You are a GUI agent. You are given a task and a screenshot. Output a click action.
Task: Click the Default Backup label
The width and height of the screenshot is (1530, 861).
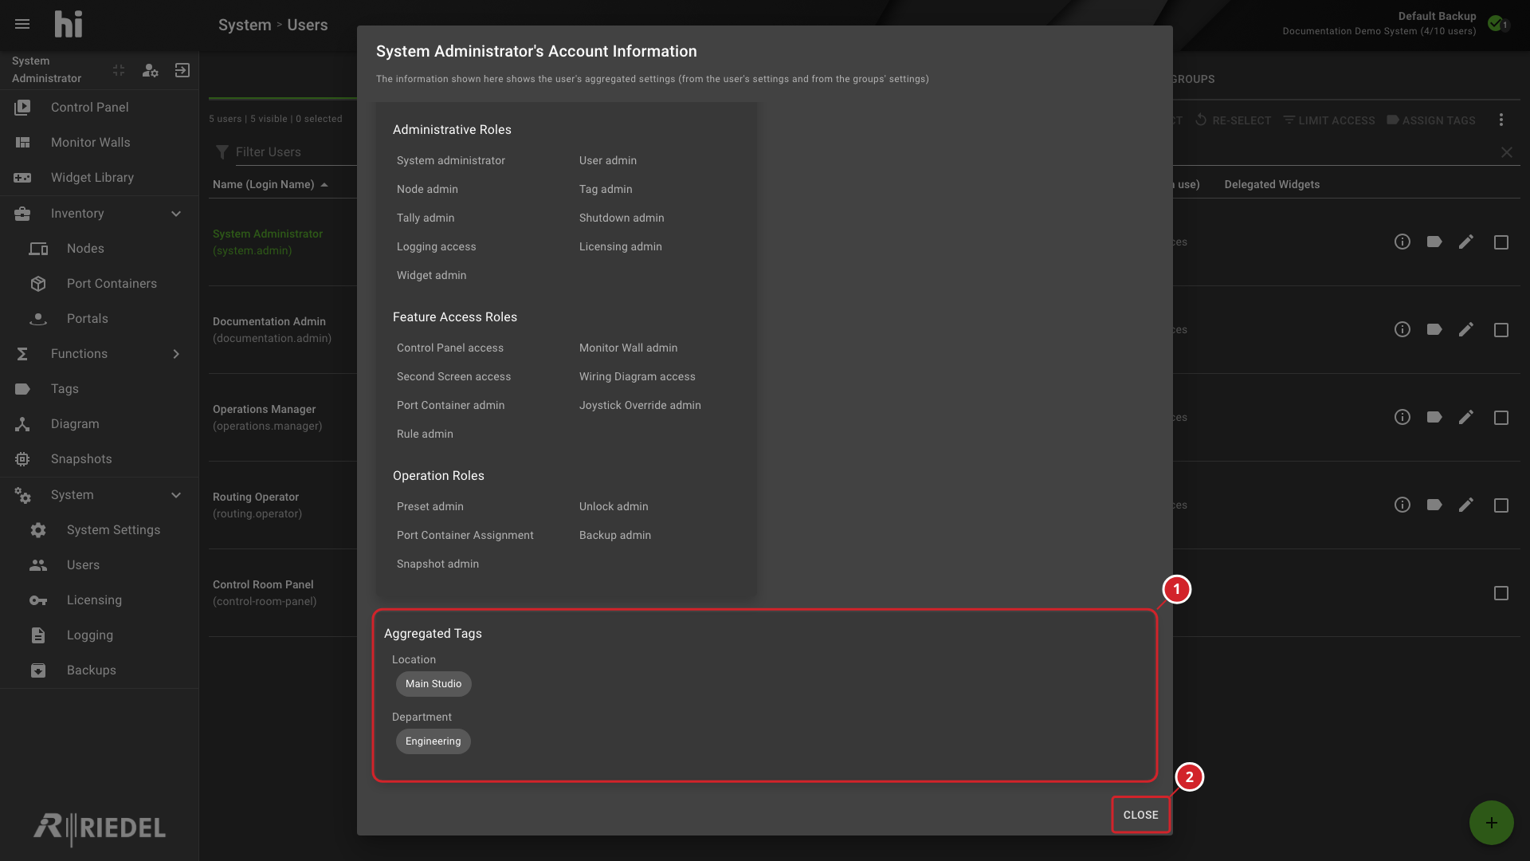[1437, 16]
